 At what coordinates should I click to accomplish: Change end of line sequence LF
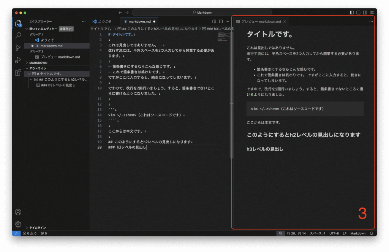click(344, 233)
